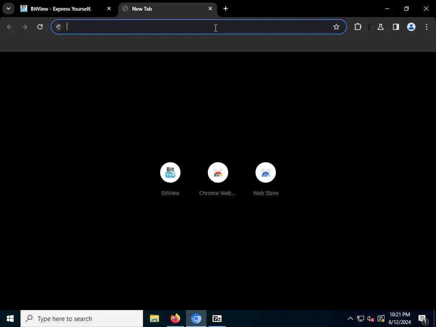Close the Chrome window
The height and width of the screenshot is (327, 436).
(426, 9)
